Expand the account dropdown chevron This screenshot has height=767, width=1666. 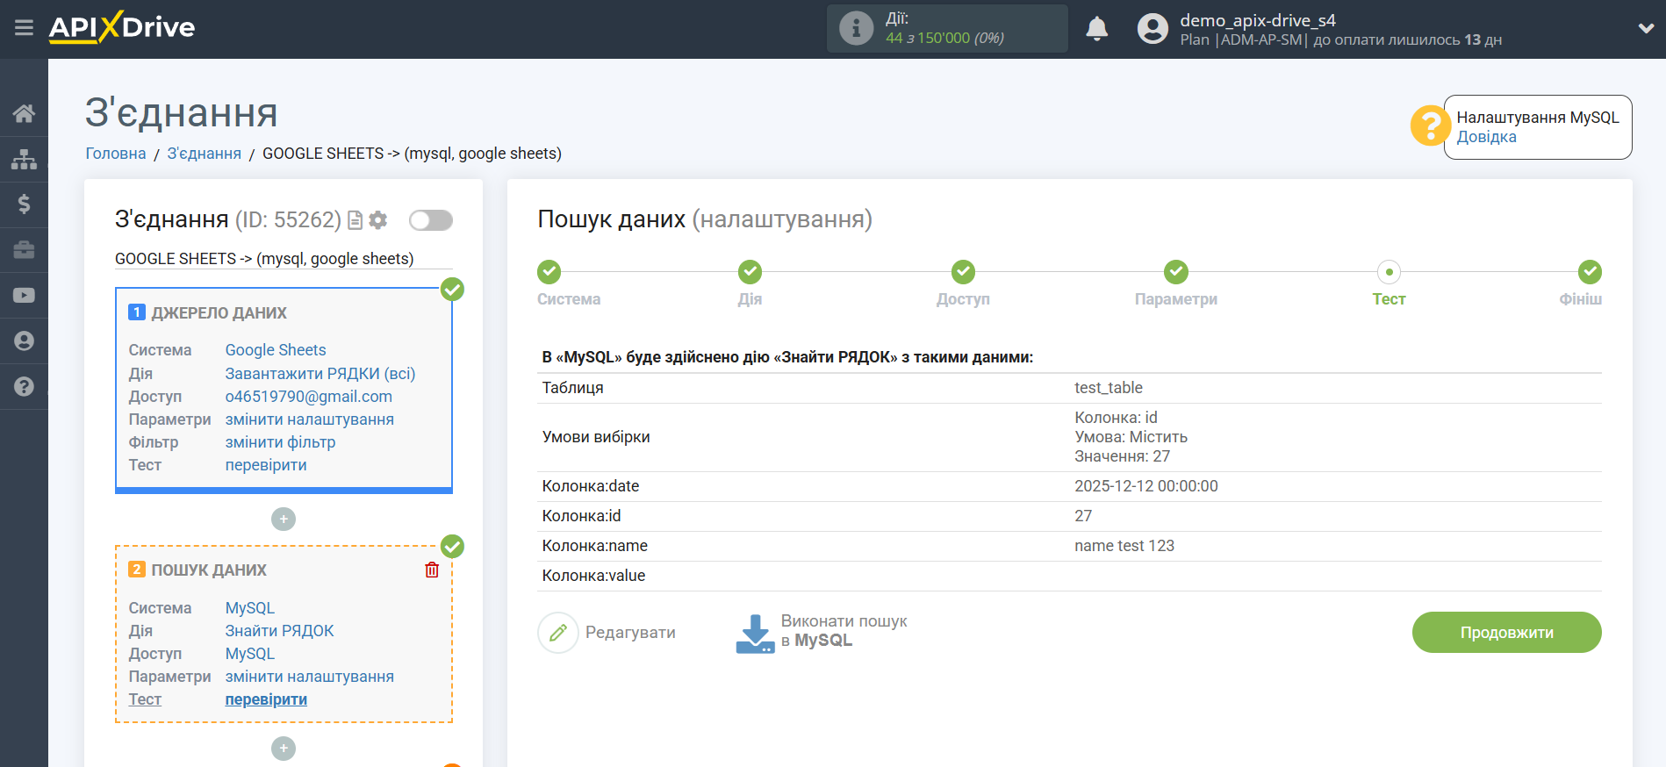point(1646,28)
